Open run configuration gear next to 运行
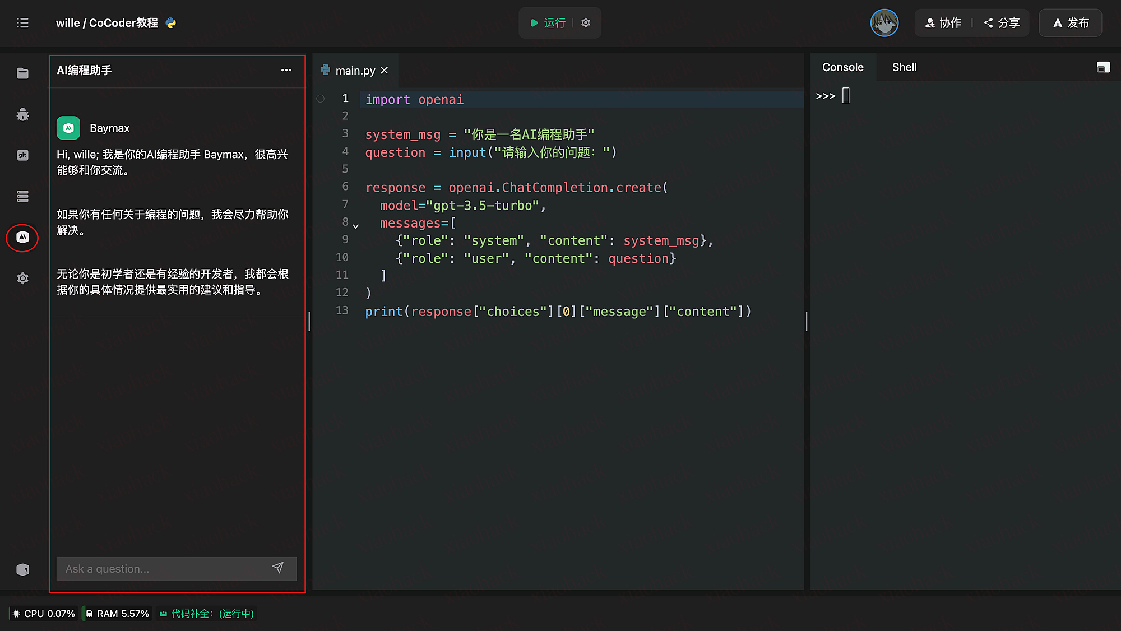This screenshot has height=631, width=1121. click(x=586, y=23)
